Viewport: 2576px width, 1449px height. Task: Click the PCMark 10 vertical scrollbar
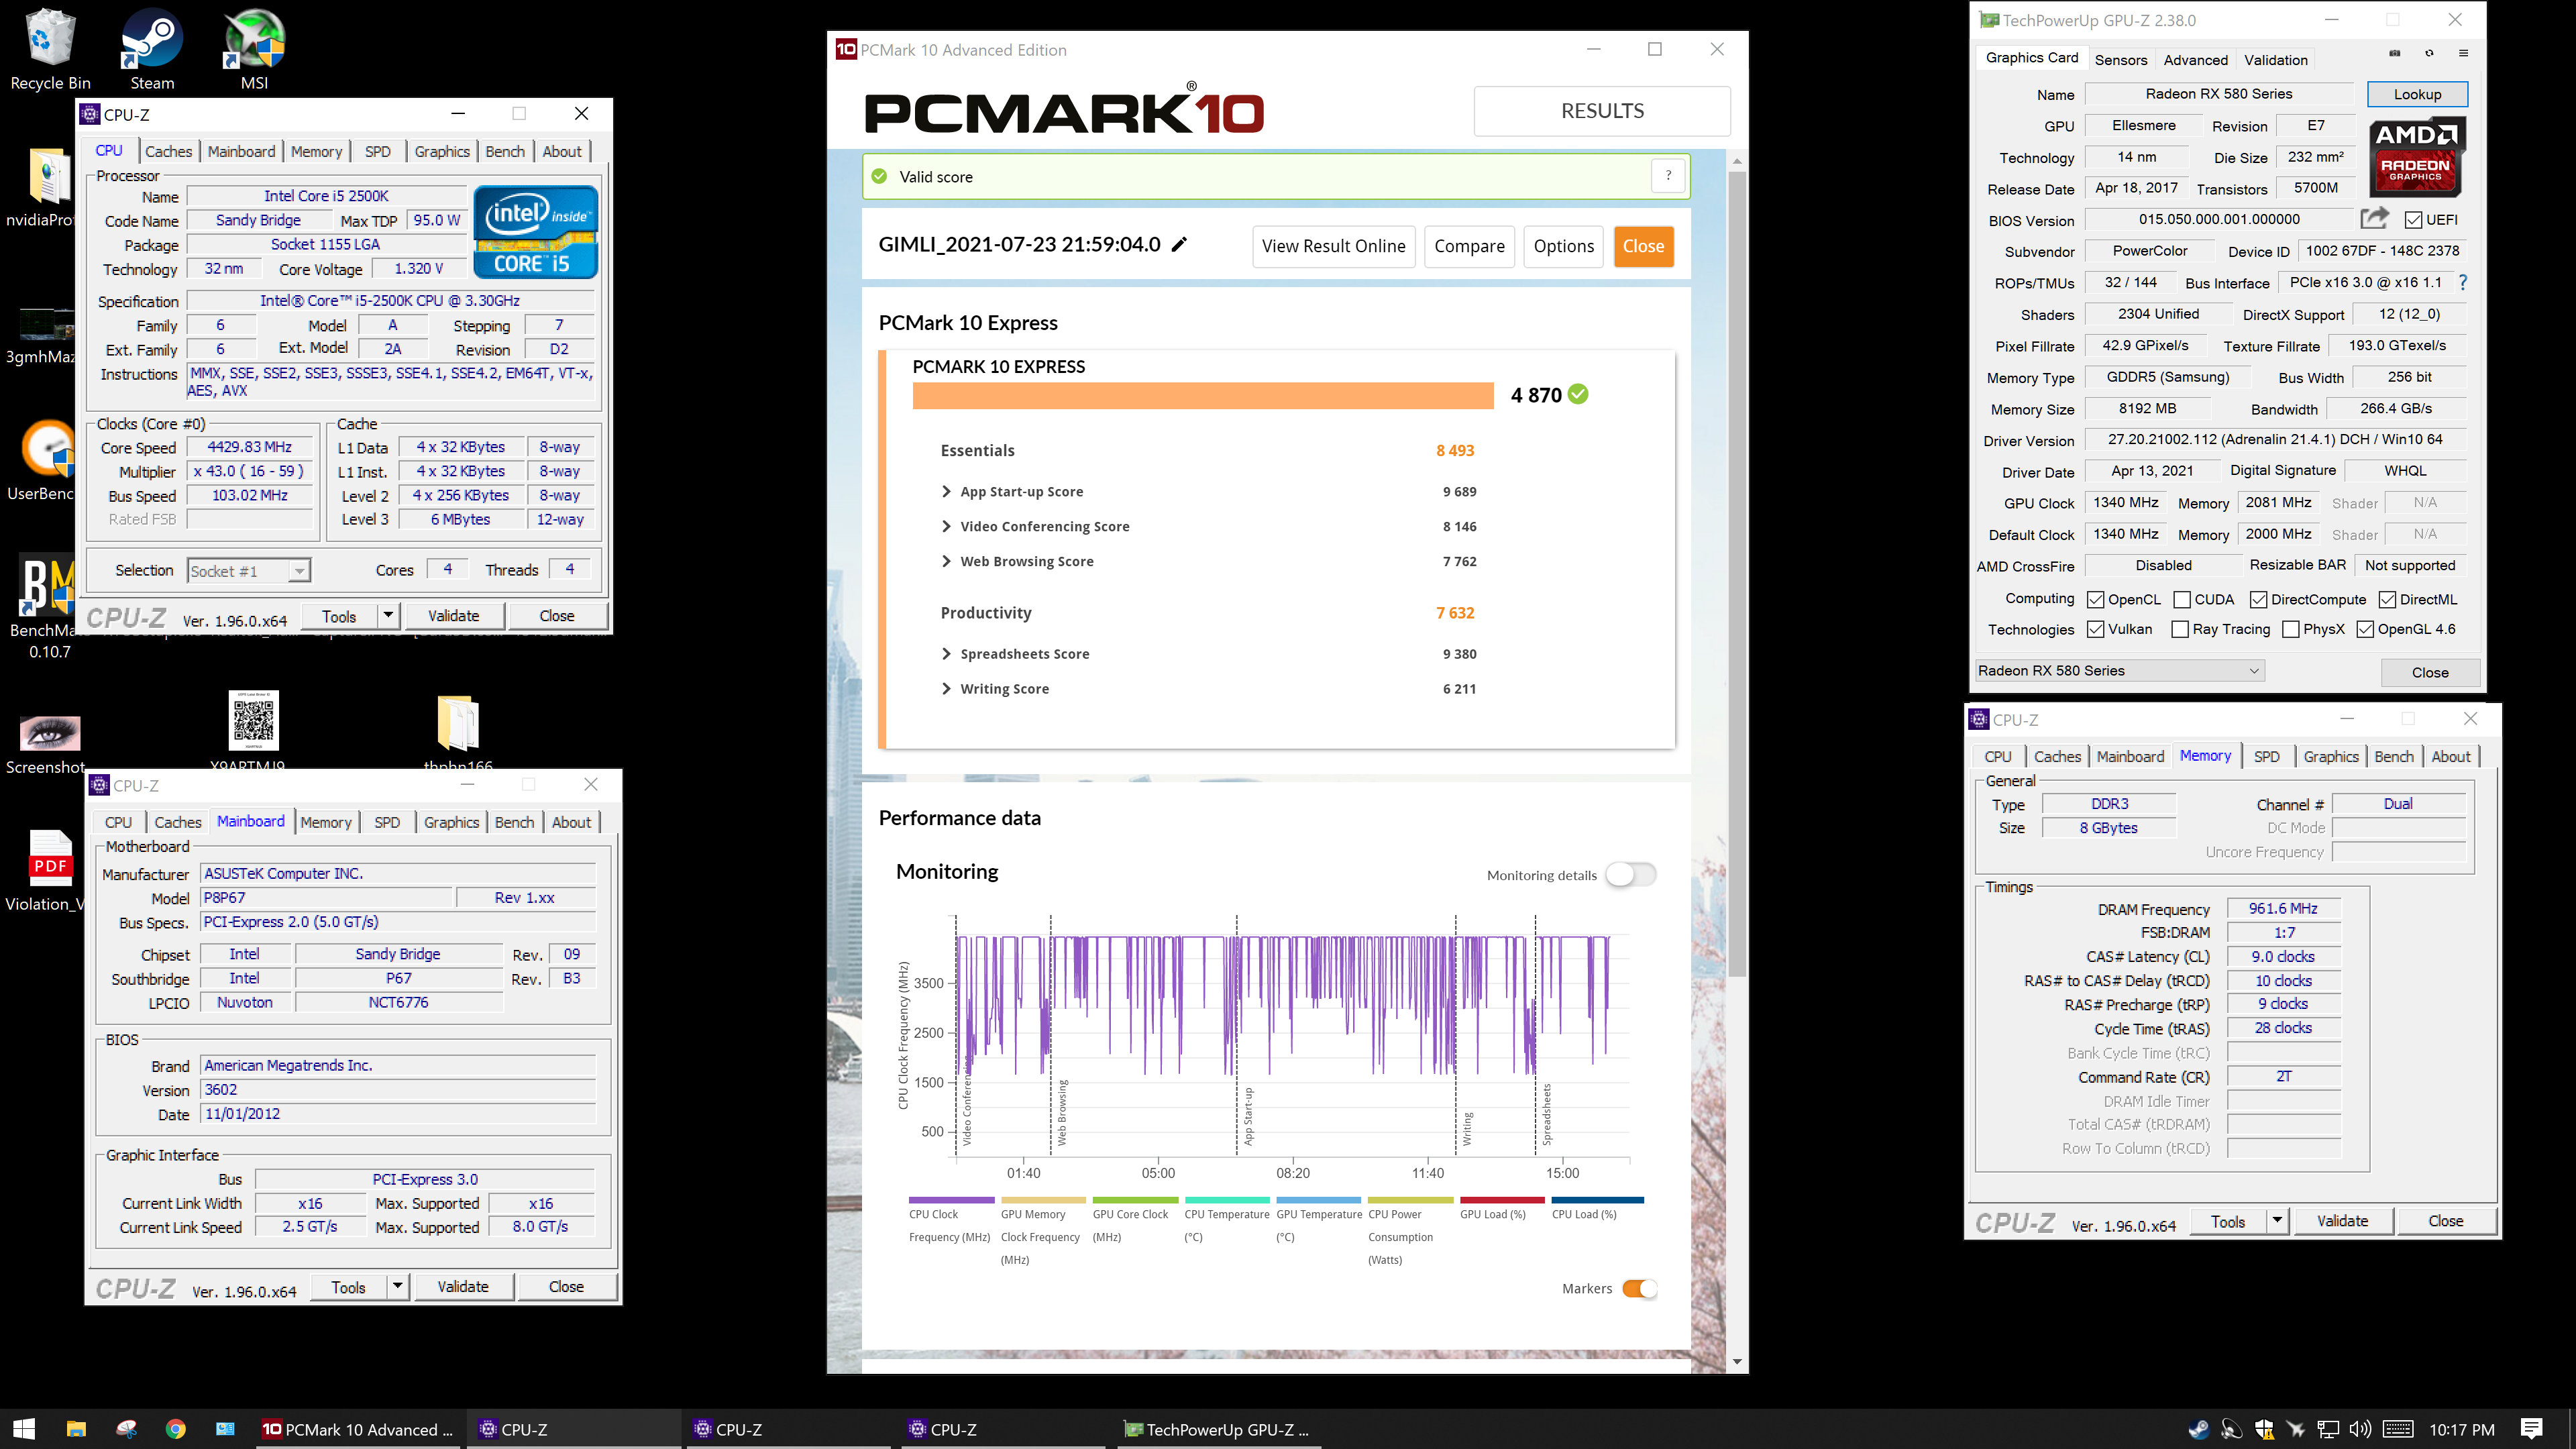click(x=1737, y=573)
